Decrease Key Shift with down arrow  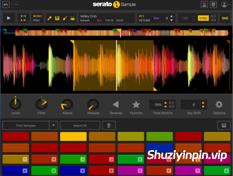coord(203,107)
